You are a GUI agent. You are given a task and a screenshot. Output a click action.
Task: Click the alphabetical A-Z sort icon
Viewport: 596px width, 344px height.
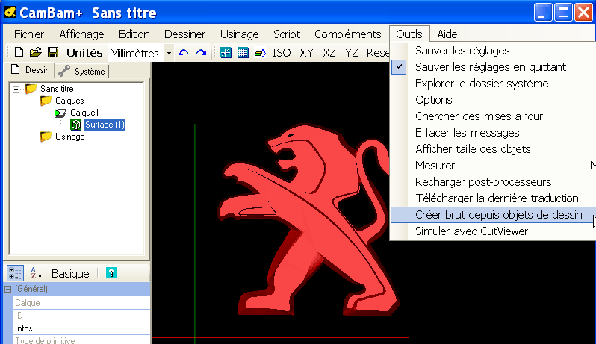click(36, 273)
